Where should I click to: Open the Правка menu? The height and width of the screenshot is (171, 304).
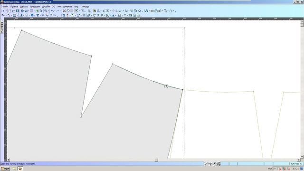point(14,6)
